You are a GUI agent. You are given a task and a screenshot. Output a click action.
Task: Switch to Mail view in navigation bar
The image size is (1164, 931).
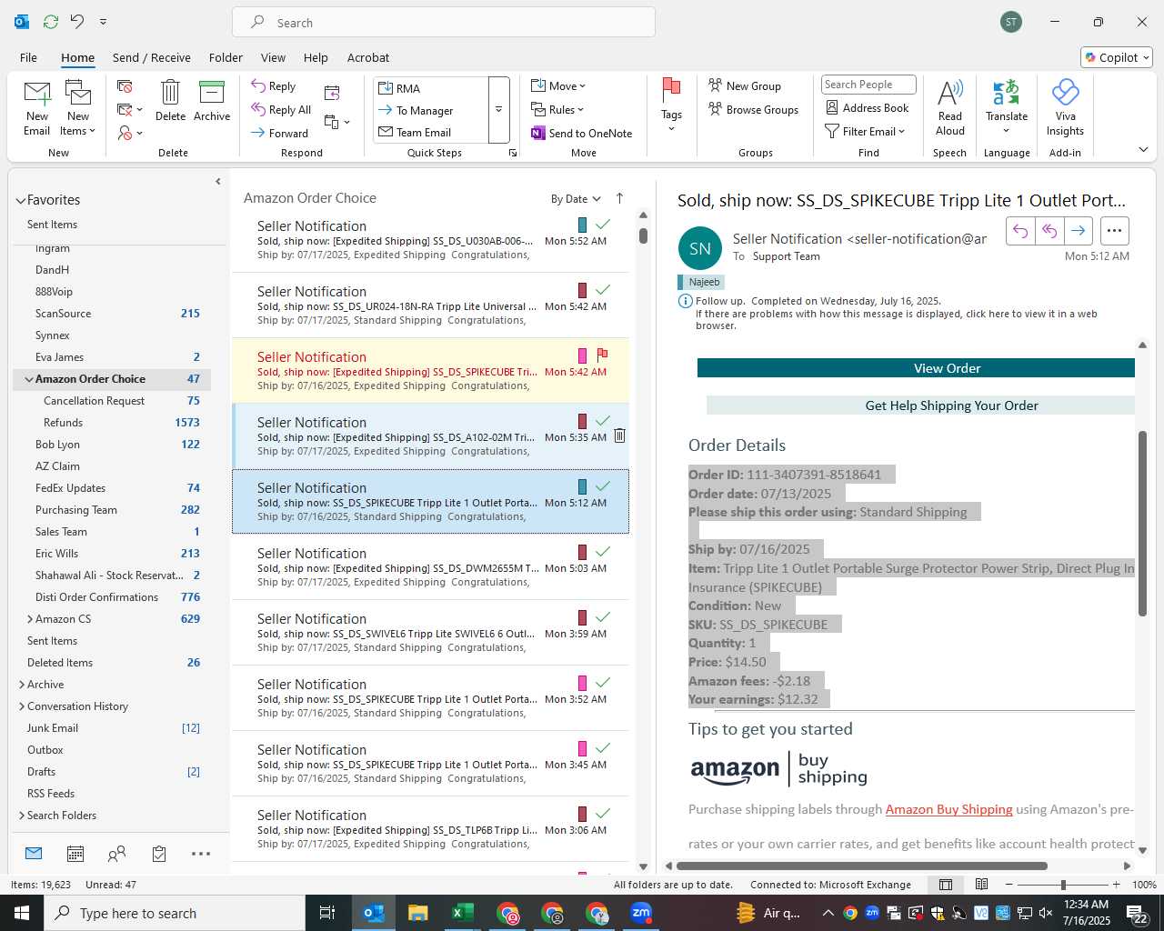(34, 854)
